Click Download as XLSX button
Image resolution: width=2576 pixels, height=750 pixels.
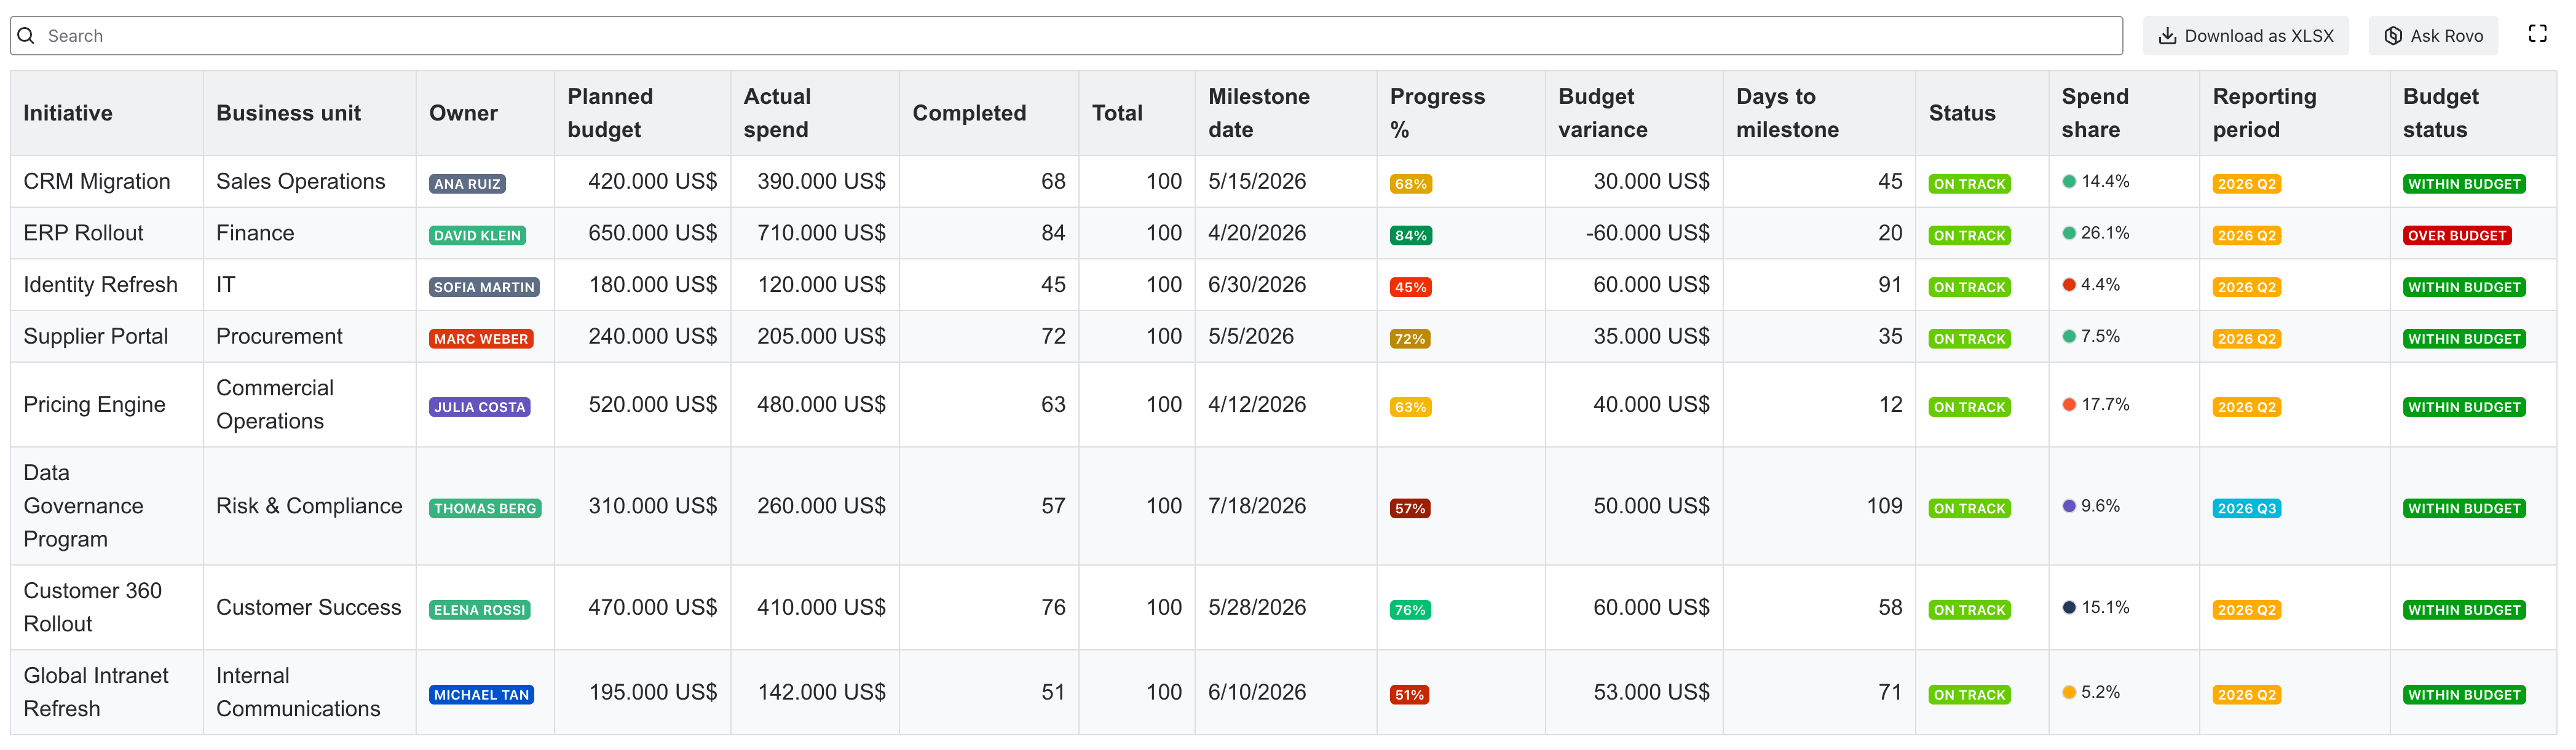(2246, 36)
